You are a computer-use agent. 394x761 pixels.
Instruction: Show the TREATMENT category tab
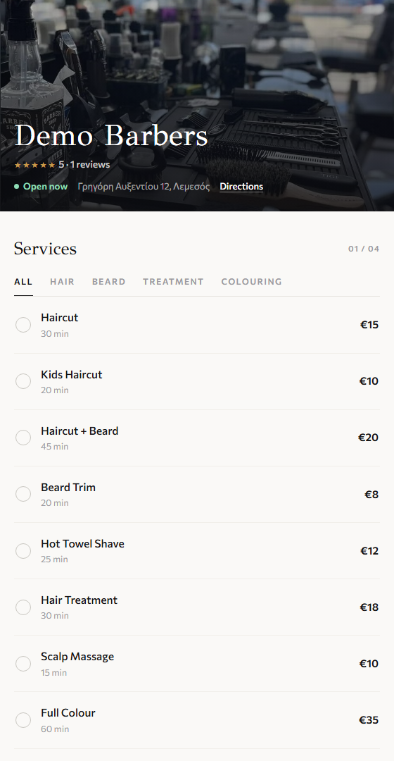(x=173, y=281)
